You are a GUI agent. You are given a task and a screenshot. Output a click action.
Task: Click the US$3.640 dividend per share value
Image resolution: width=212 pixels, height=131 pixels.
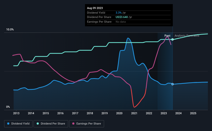click(122, 17)
